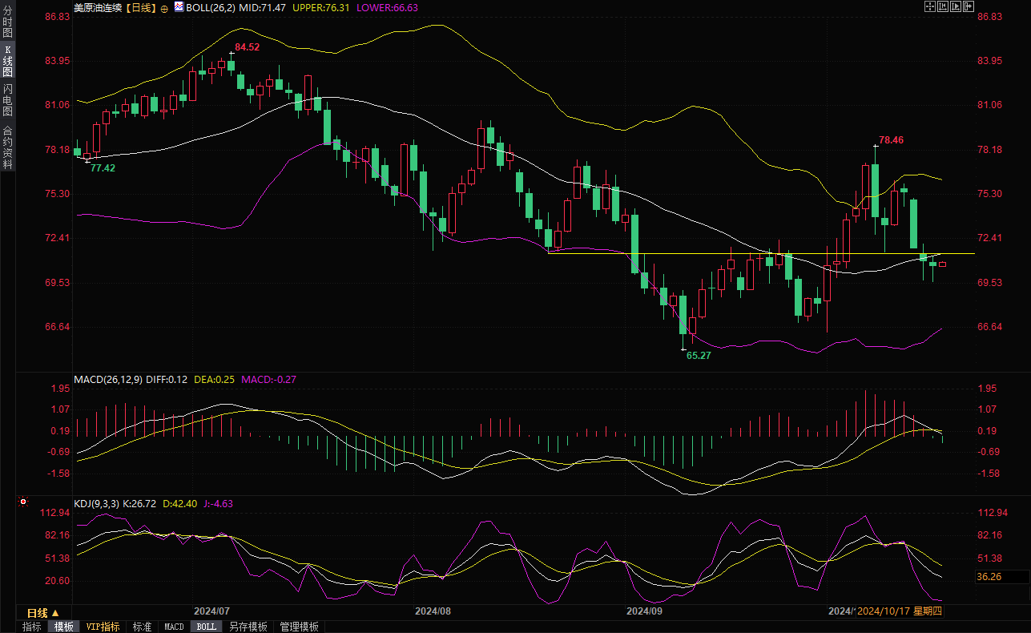Switch to the MACD template

click(x=174, y=627)
